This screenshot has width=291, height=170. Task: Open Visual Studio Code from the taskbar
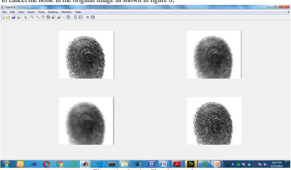pyautogui.click(x=99, y=164)
